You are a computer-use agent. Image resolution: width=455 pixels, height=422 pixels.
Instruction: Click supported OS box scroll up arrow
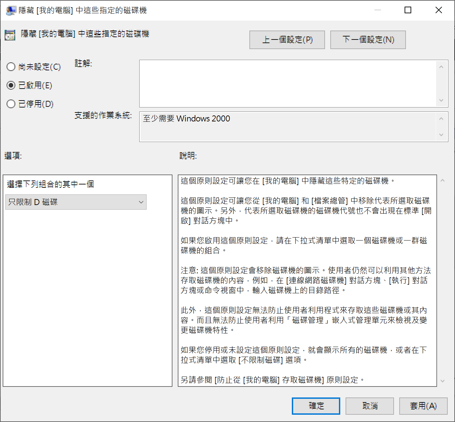[x=441, y=119]
